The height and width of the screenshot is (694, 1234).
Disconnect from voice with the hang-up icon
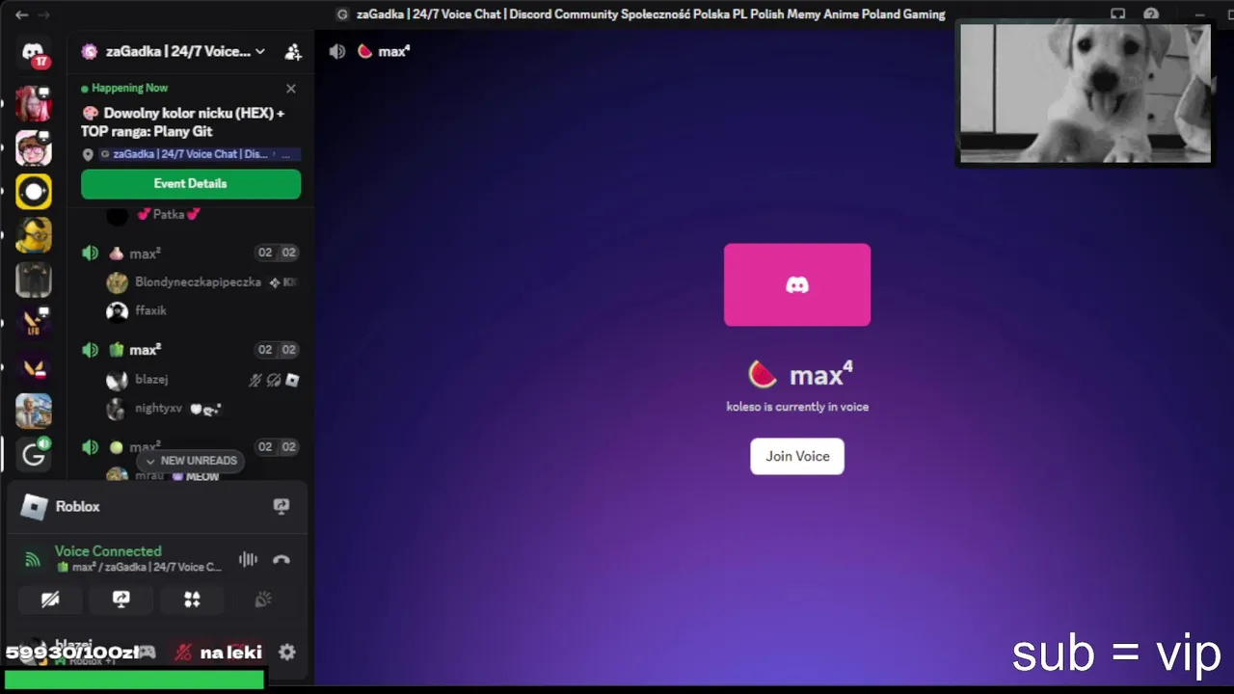282,559
